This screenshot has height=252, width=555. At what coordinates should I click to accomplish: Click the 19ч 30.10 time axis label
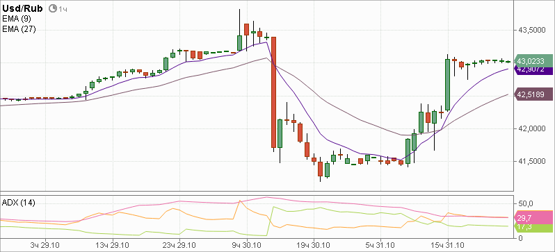coord(314,245)
